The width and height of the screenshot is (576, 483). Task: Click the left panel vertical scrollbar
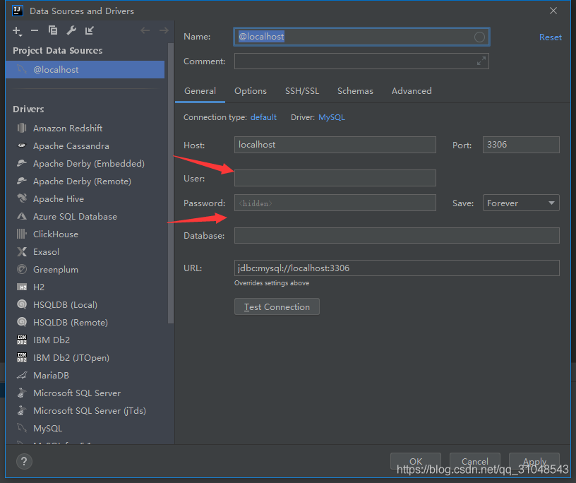point(170,184)
